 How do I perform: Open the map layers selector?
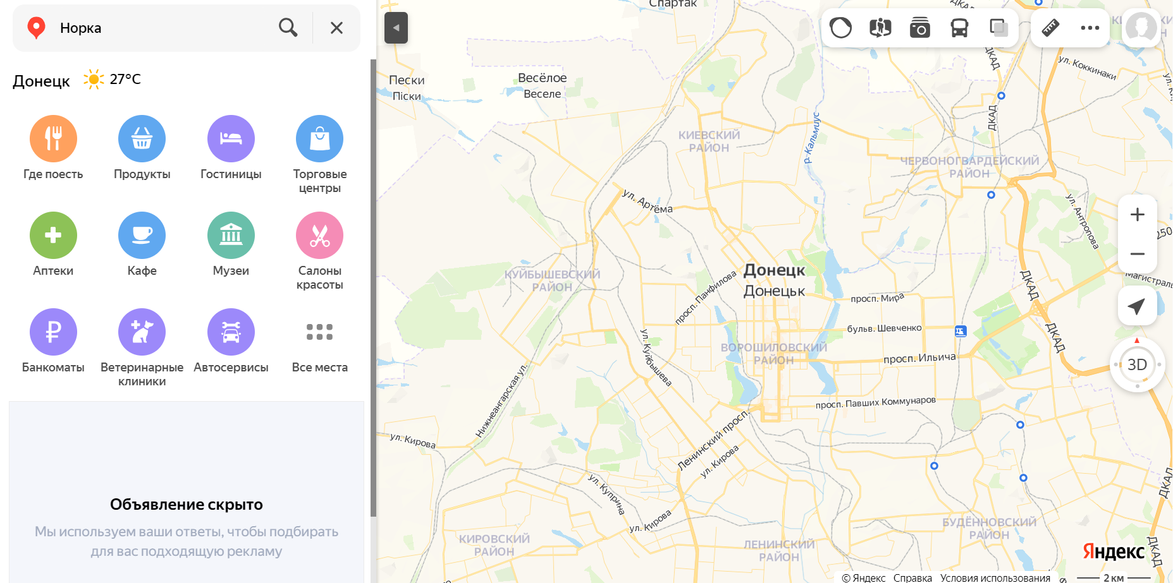point(998,28)
